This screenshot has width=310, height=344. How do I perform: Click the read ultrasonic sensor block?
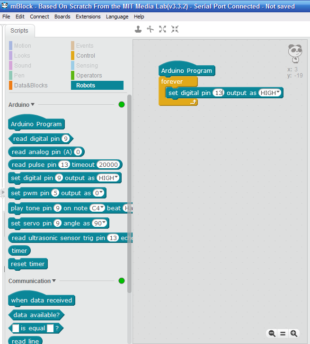point(70,238)
